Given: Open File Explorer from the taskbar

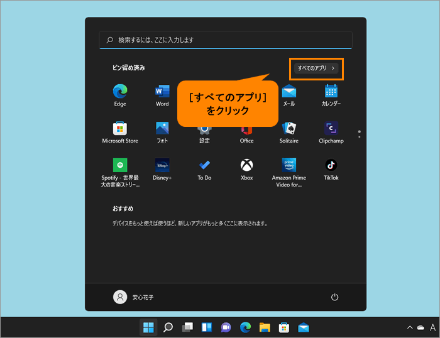Looking at the screenshot, I should pos(265,327).
